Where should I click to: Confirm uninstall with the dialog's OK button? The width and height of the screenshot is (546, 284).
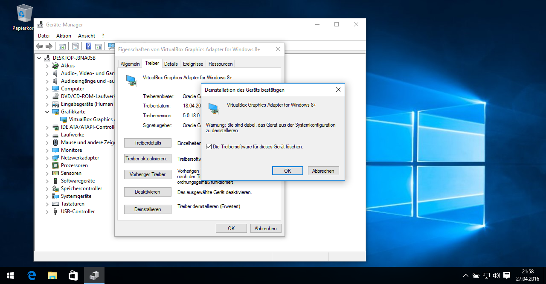coord(288,171)
